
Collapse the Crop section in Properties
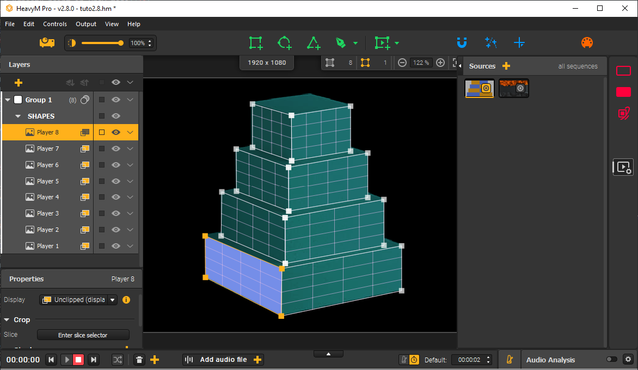[7, 320]
